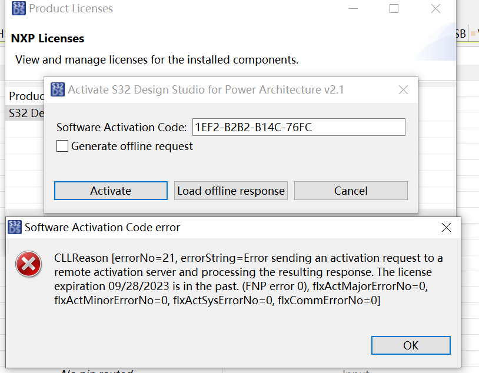Cancel the activation dialog
This screenshot has width=479, height=373.
(351, 190)
